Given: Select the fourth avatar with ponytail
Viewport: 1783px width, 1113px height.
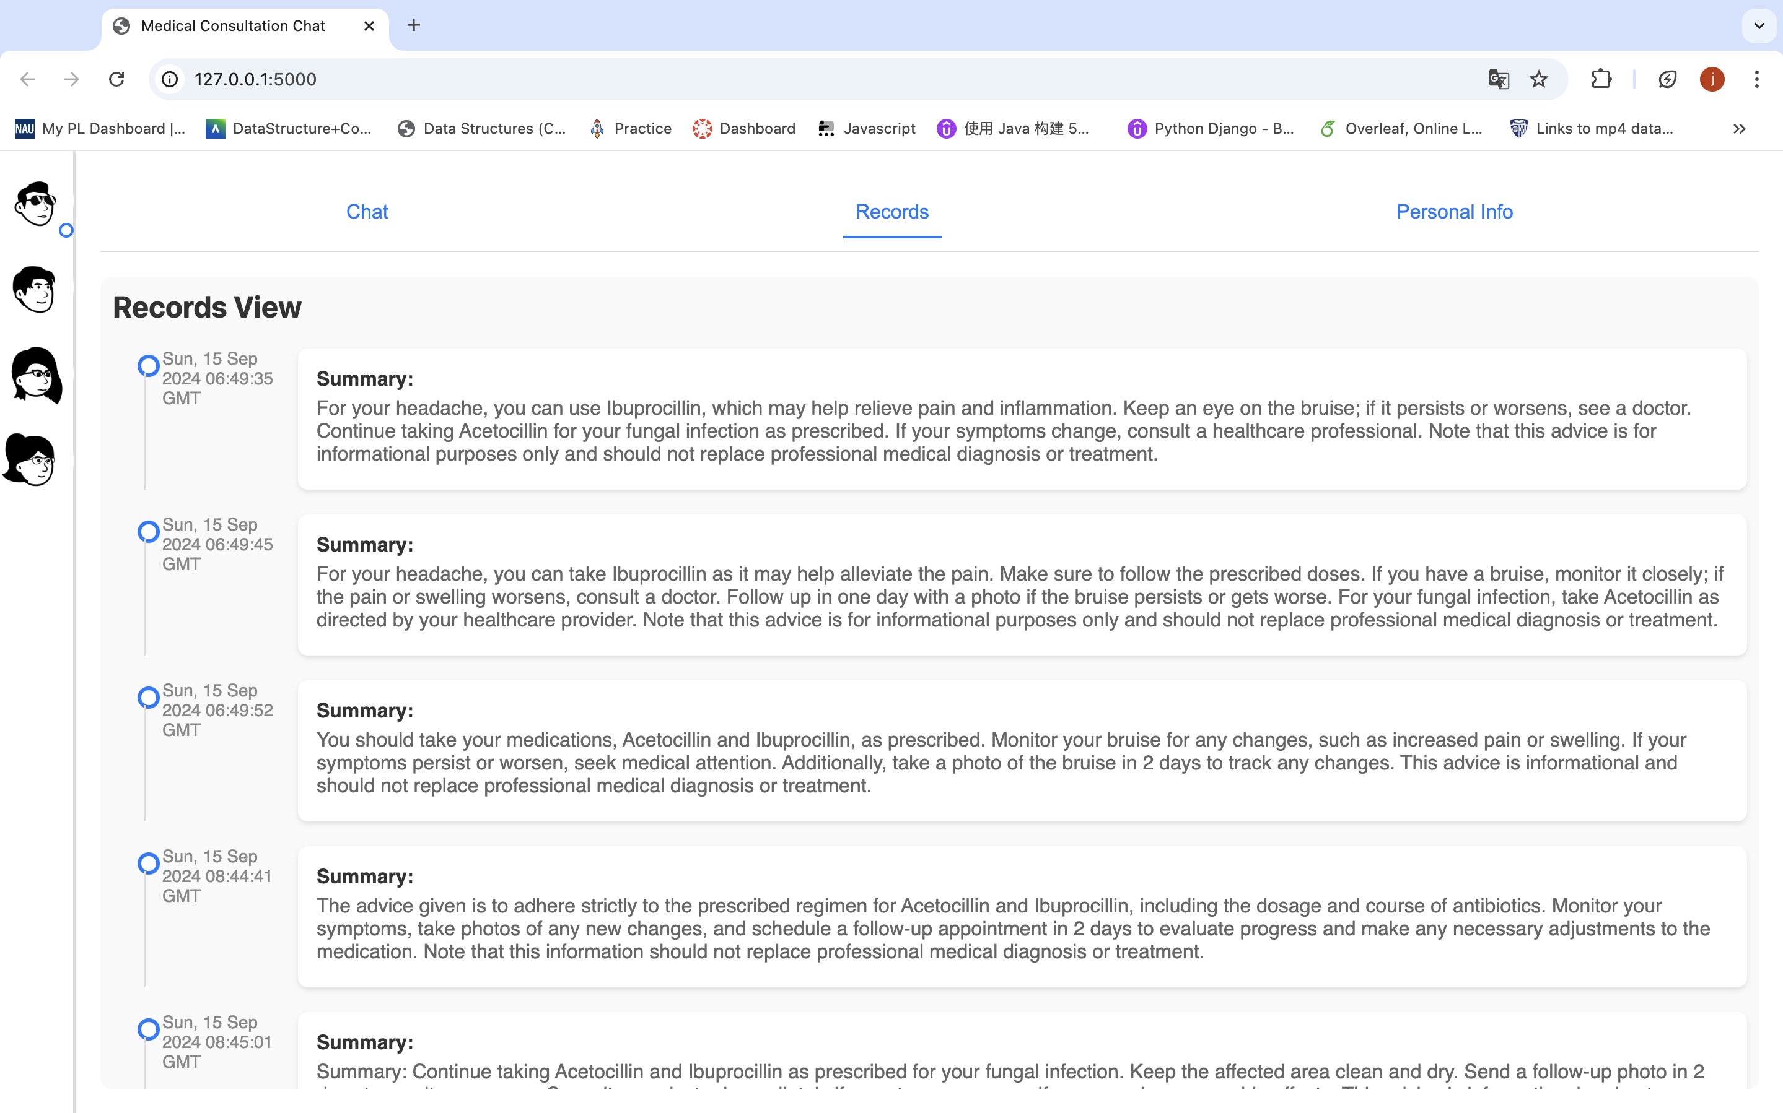Looking at the screenshot, I should [30, 460].
